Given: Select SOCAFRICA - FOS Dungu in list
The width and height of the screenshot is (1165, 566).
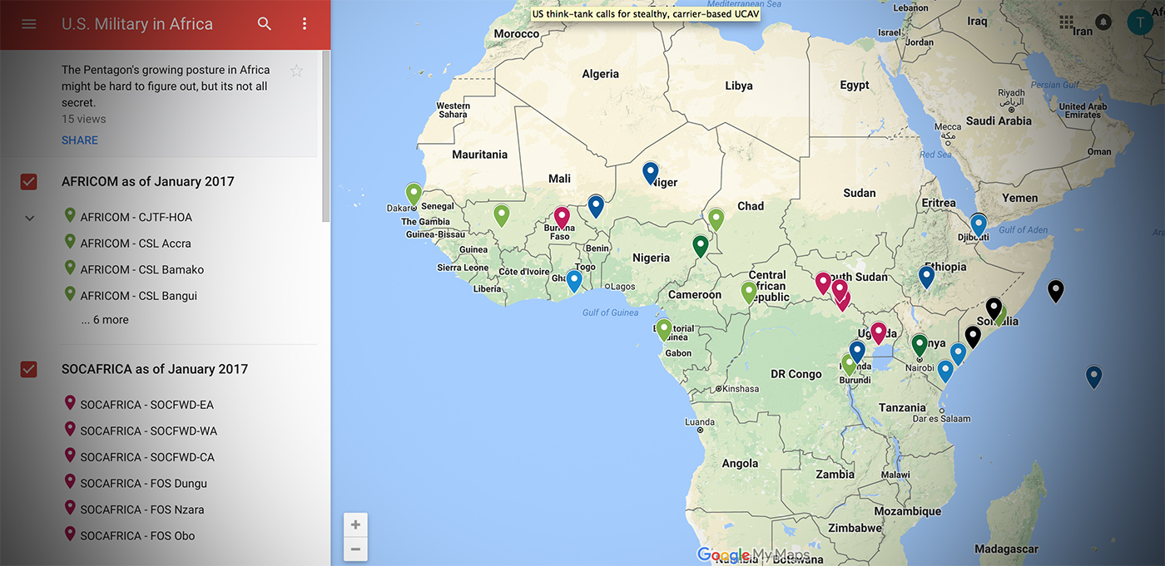Looking at the screenshot, I should click(x=143, y=483).
